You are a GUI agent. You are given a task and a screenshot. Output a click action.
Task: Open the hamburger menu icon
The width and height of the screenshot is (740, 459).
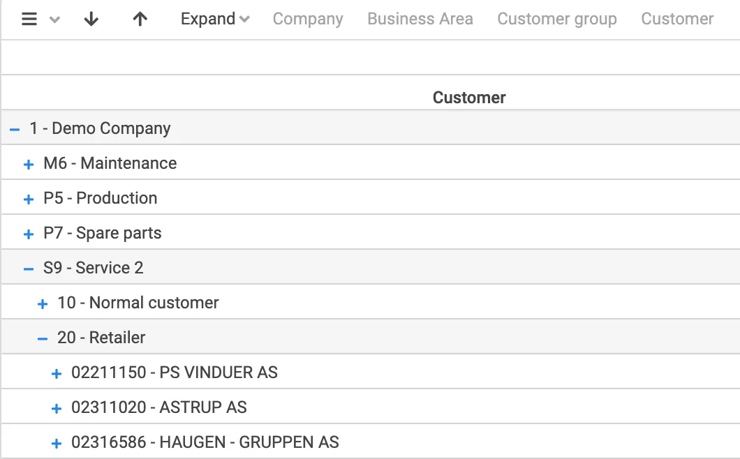29,20
